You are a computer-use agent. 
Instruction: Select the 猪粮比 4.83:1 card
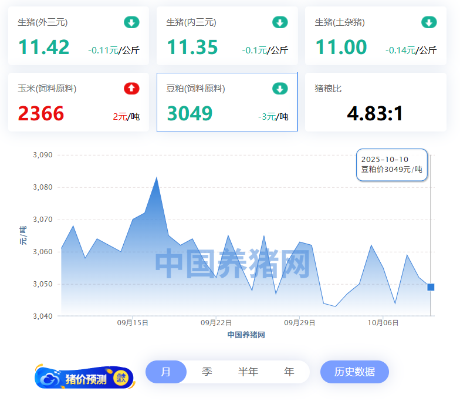[376, 103]
